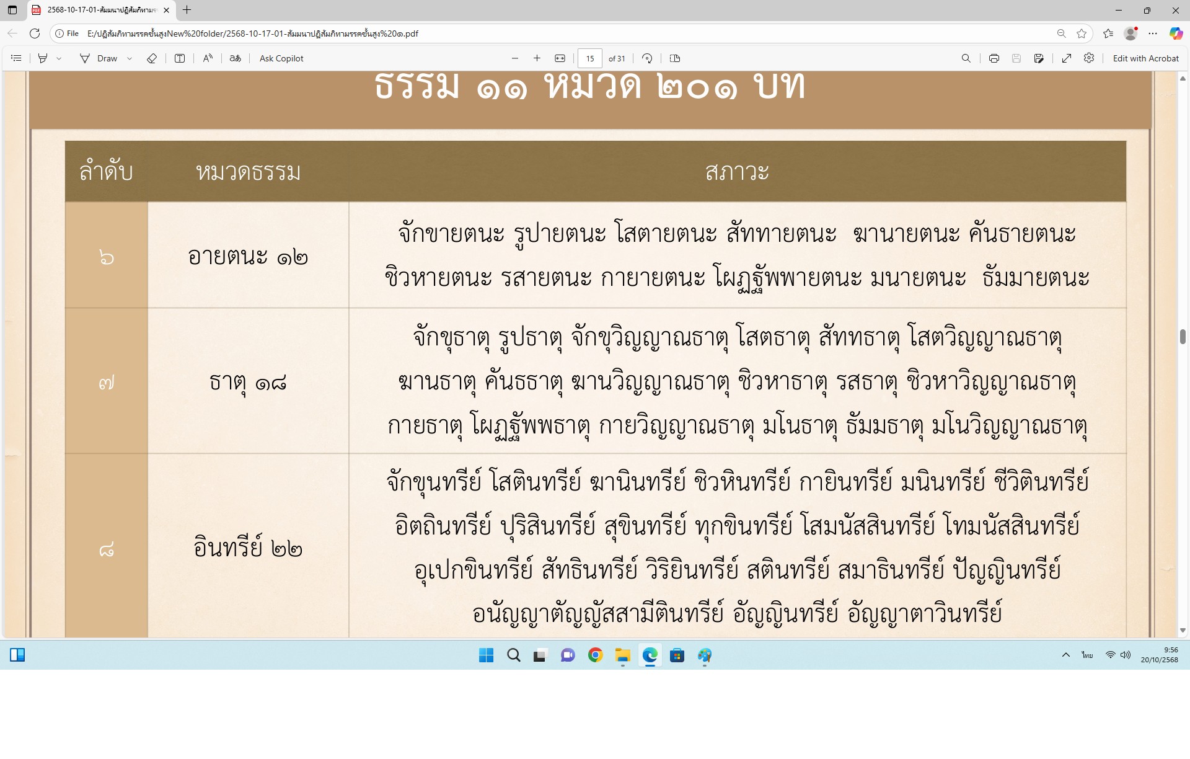
Task: Show hidden system tray icons
Action: [1065, 655]
